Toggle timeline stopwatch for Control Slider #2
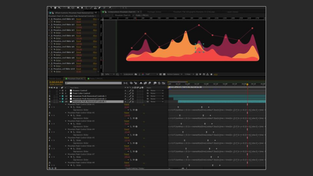Image resolution: width=313 pixels, height=176 pixels. [x=71, y=116]
